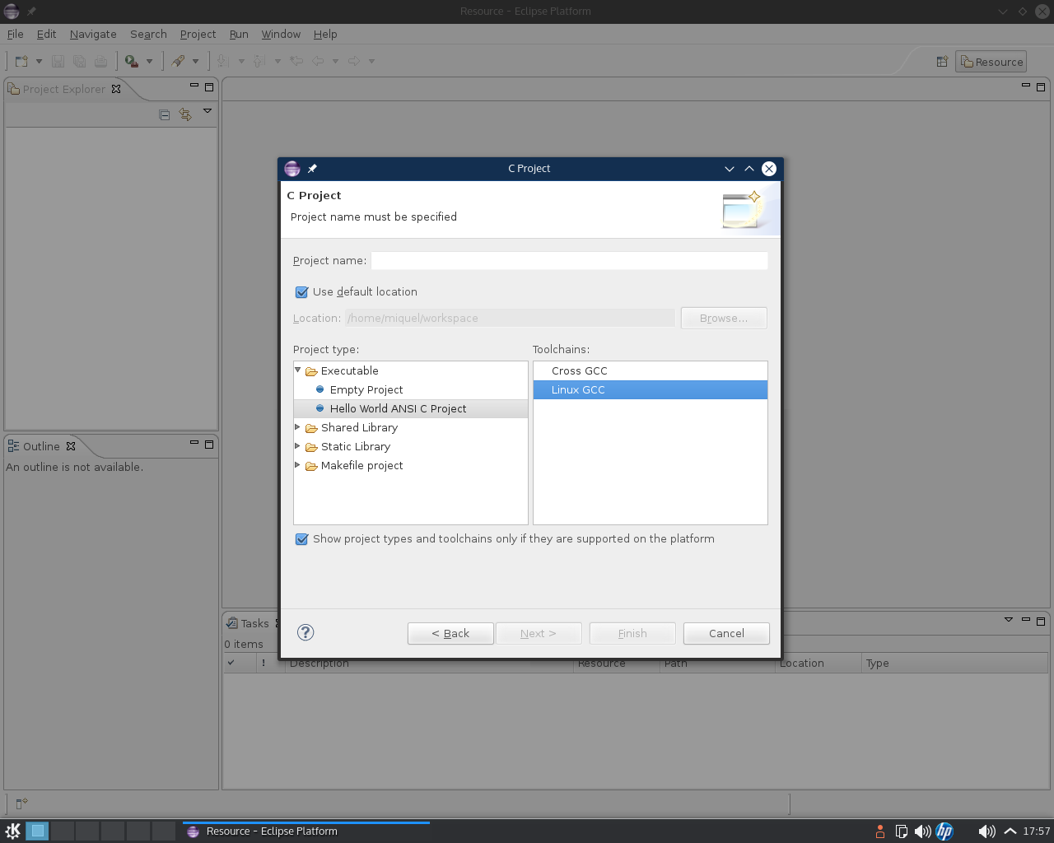Image resolution: width=1054 pixels, height=843 pixels.
Task: Open the External Tools dropdown arrow
Action: [149, 61]
